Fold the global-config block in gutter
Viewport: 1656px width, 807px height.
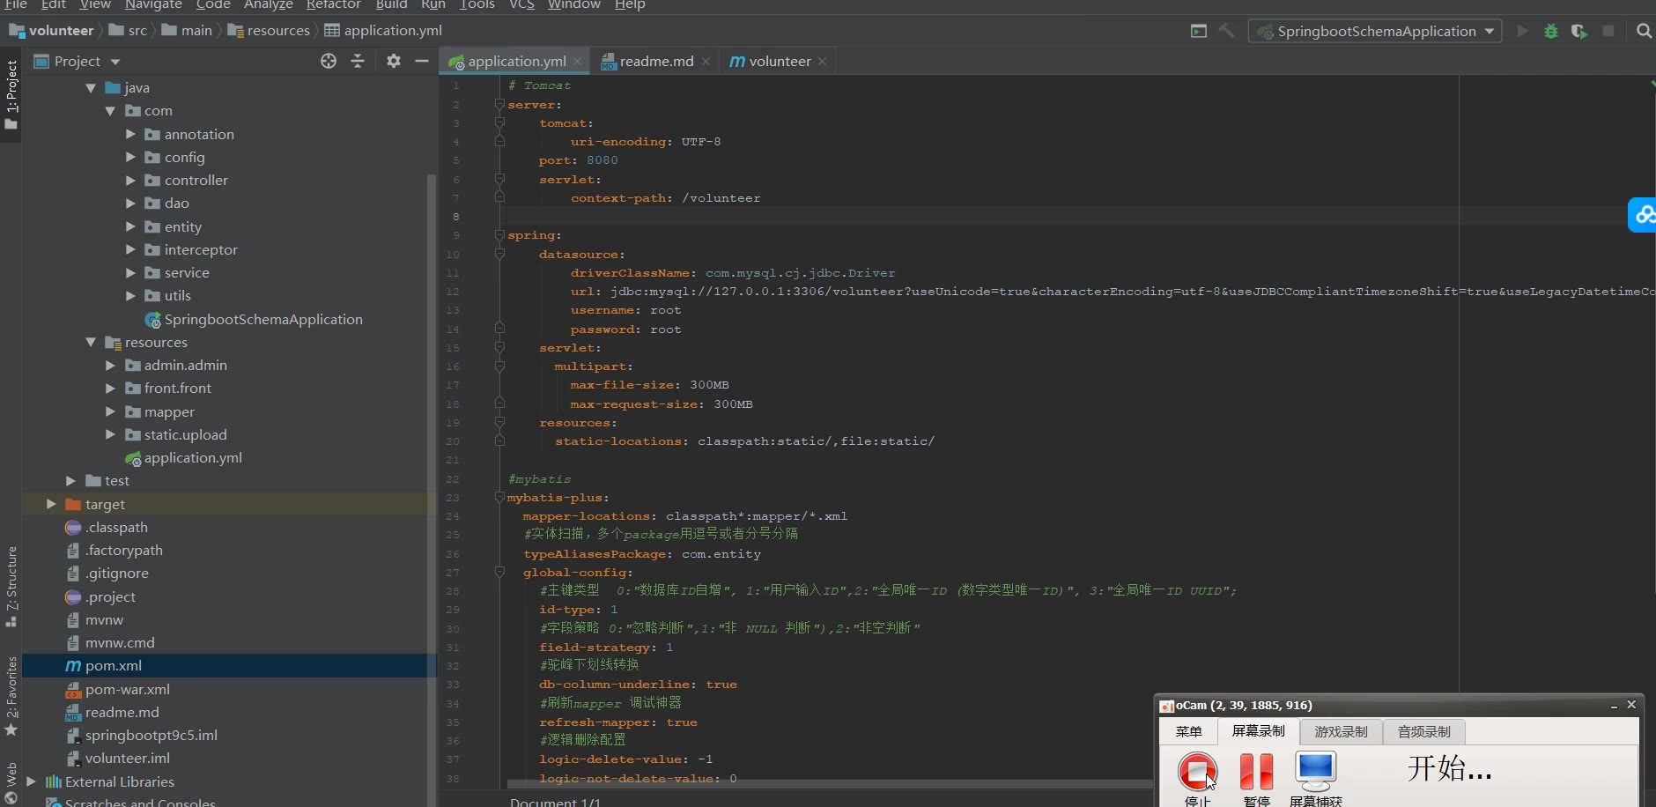click(499, 572)
